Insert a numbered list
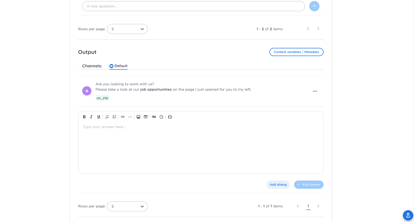This screenshot has height=222, width=414. 107,117
